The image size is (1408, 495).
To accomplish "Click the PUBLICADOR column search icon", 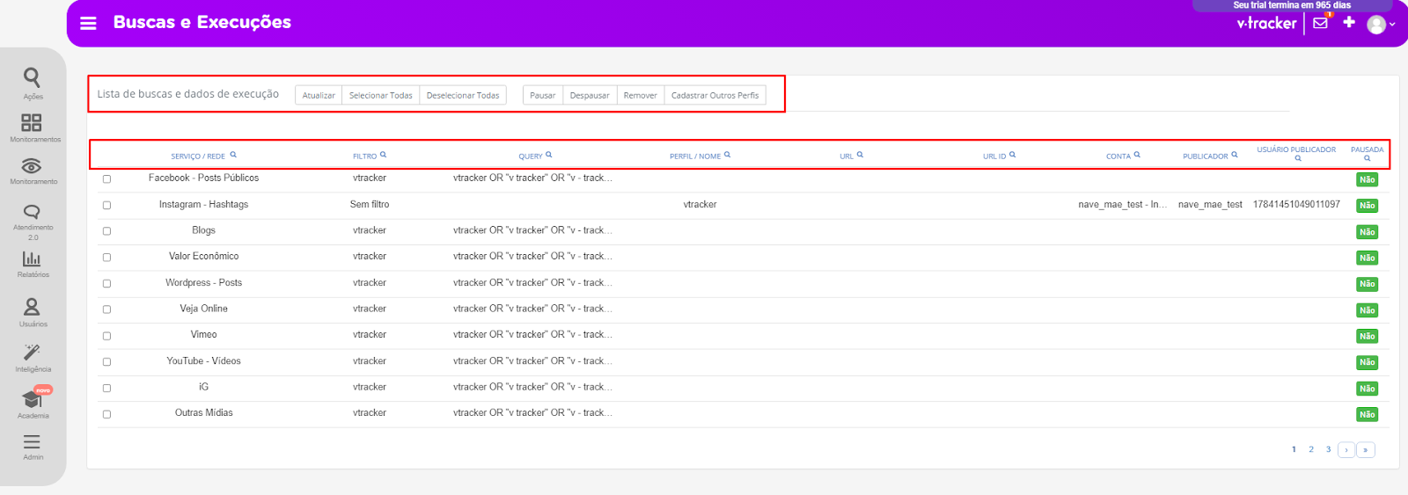I will click(1235, 155).
